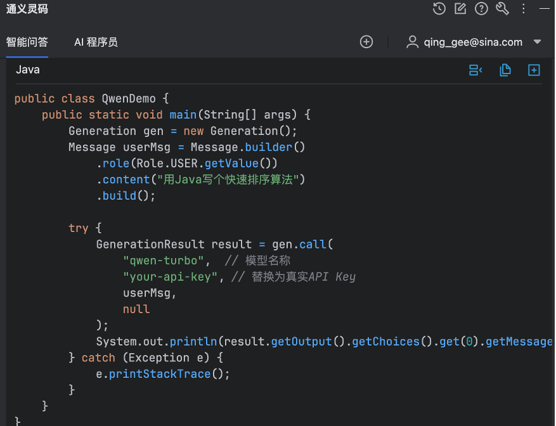Switch to the AI 程序员 tab
The width and height of the screenshot is (556, 426).
click(x=96, y=42)
